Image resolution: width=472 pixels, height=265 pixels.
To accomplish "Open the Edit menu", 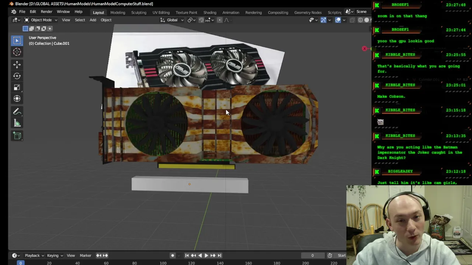I will [x=33, y=12].
